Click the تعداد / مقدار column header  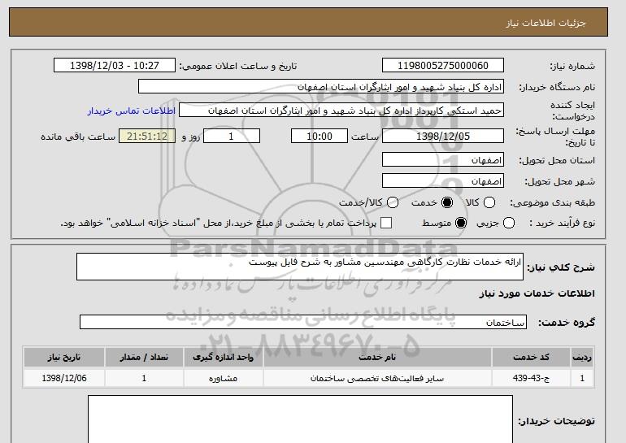144,357
